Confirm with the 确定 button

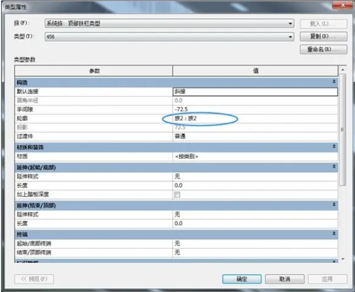pyautogui.click(x=242, y=279)
